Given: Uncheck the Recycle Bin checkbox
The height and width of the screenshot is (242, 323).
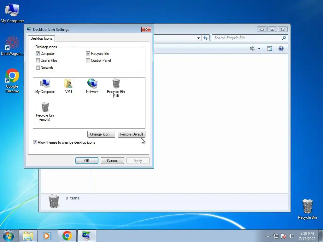Looking at the screenshot, I should 88,54.
